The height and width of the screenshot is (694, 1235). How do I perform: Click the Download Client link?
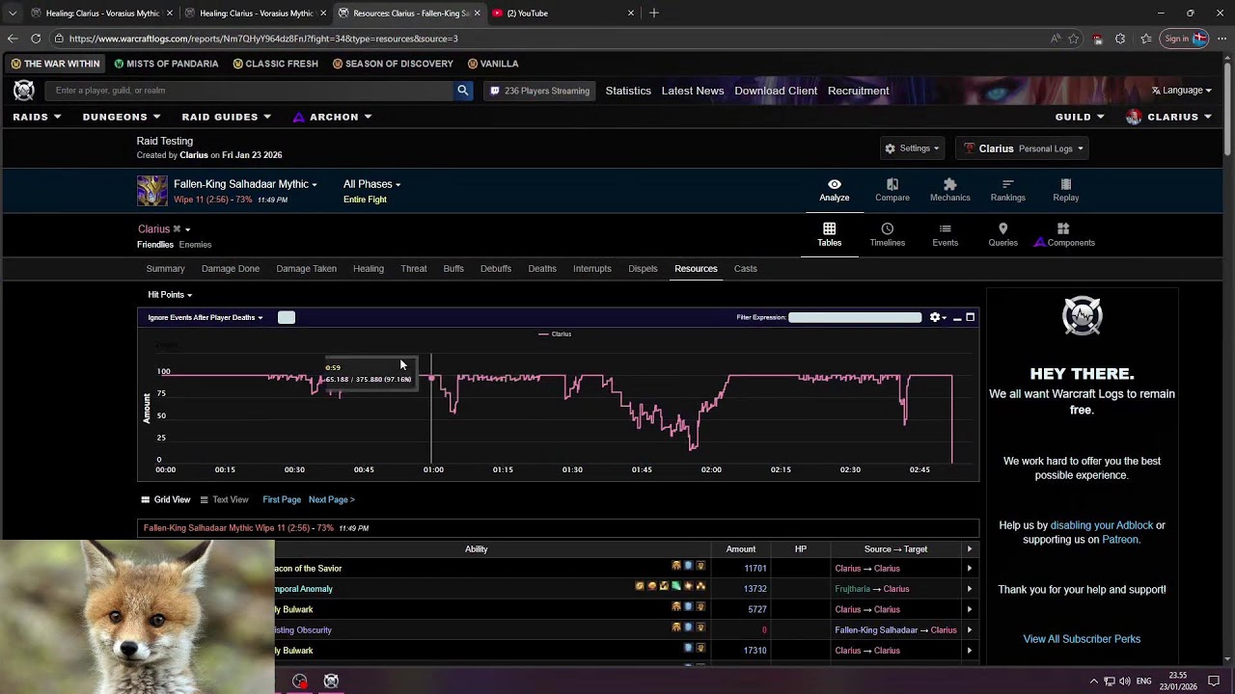(776, 91)
